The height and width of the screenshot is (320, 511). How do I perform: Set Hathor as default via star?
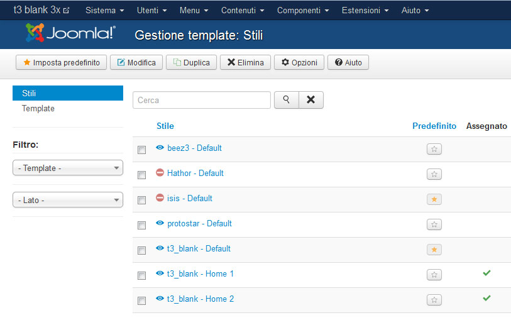(x=434, y=174)
